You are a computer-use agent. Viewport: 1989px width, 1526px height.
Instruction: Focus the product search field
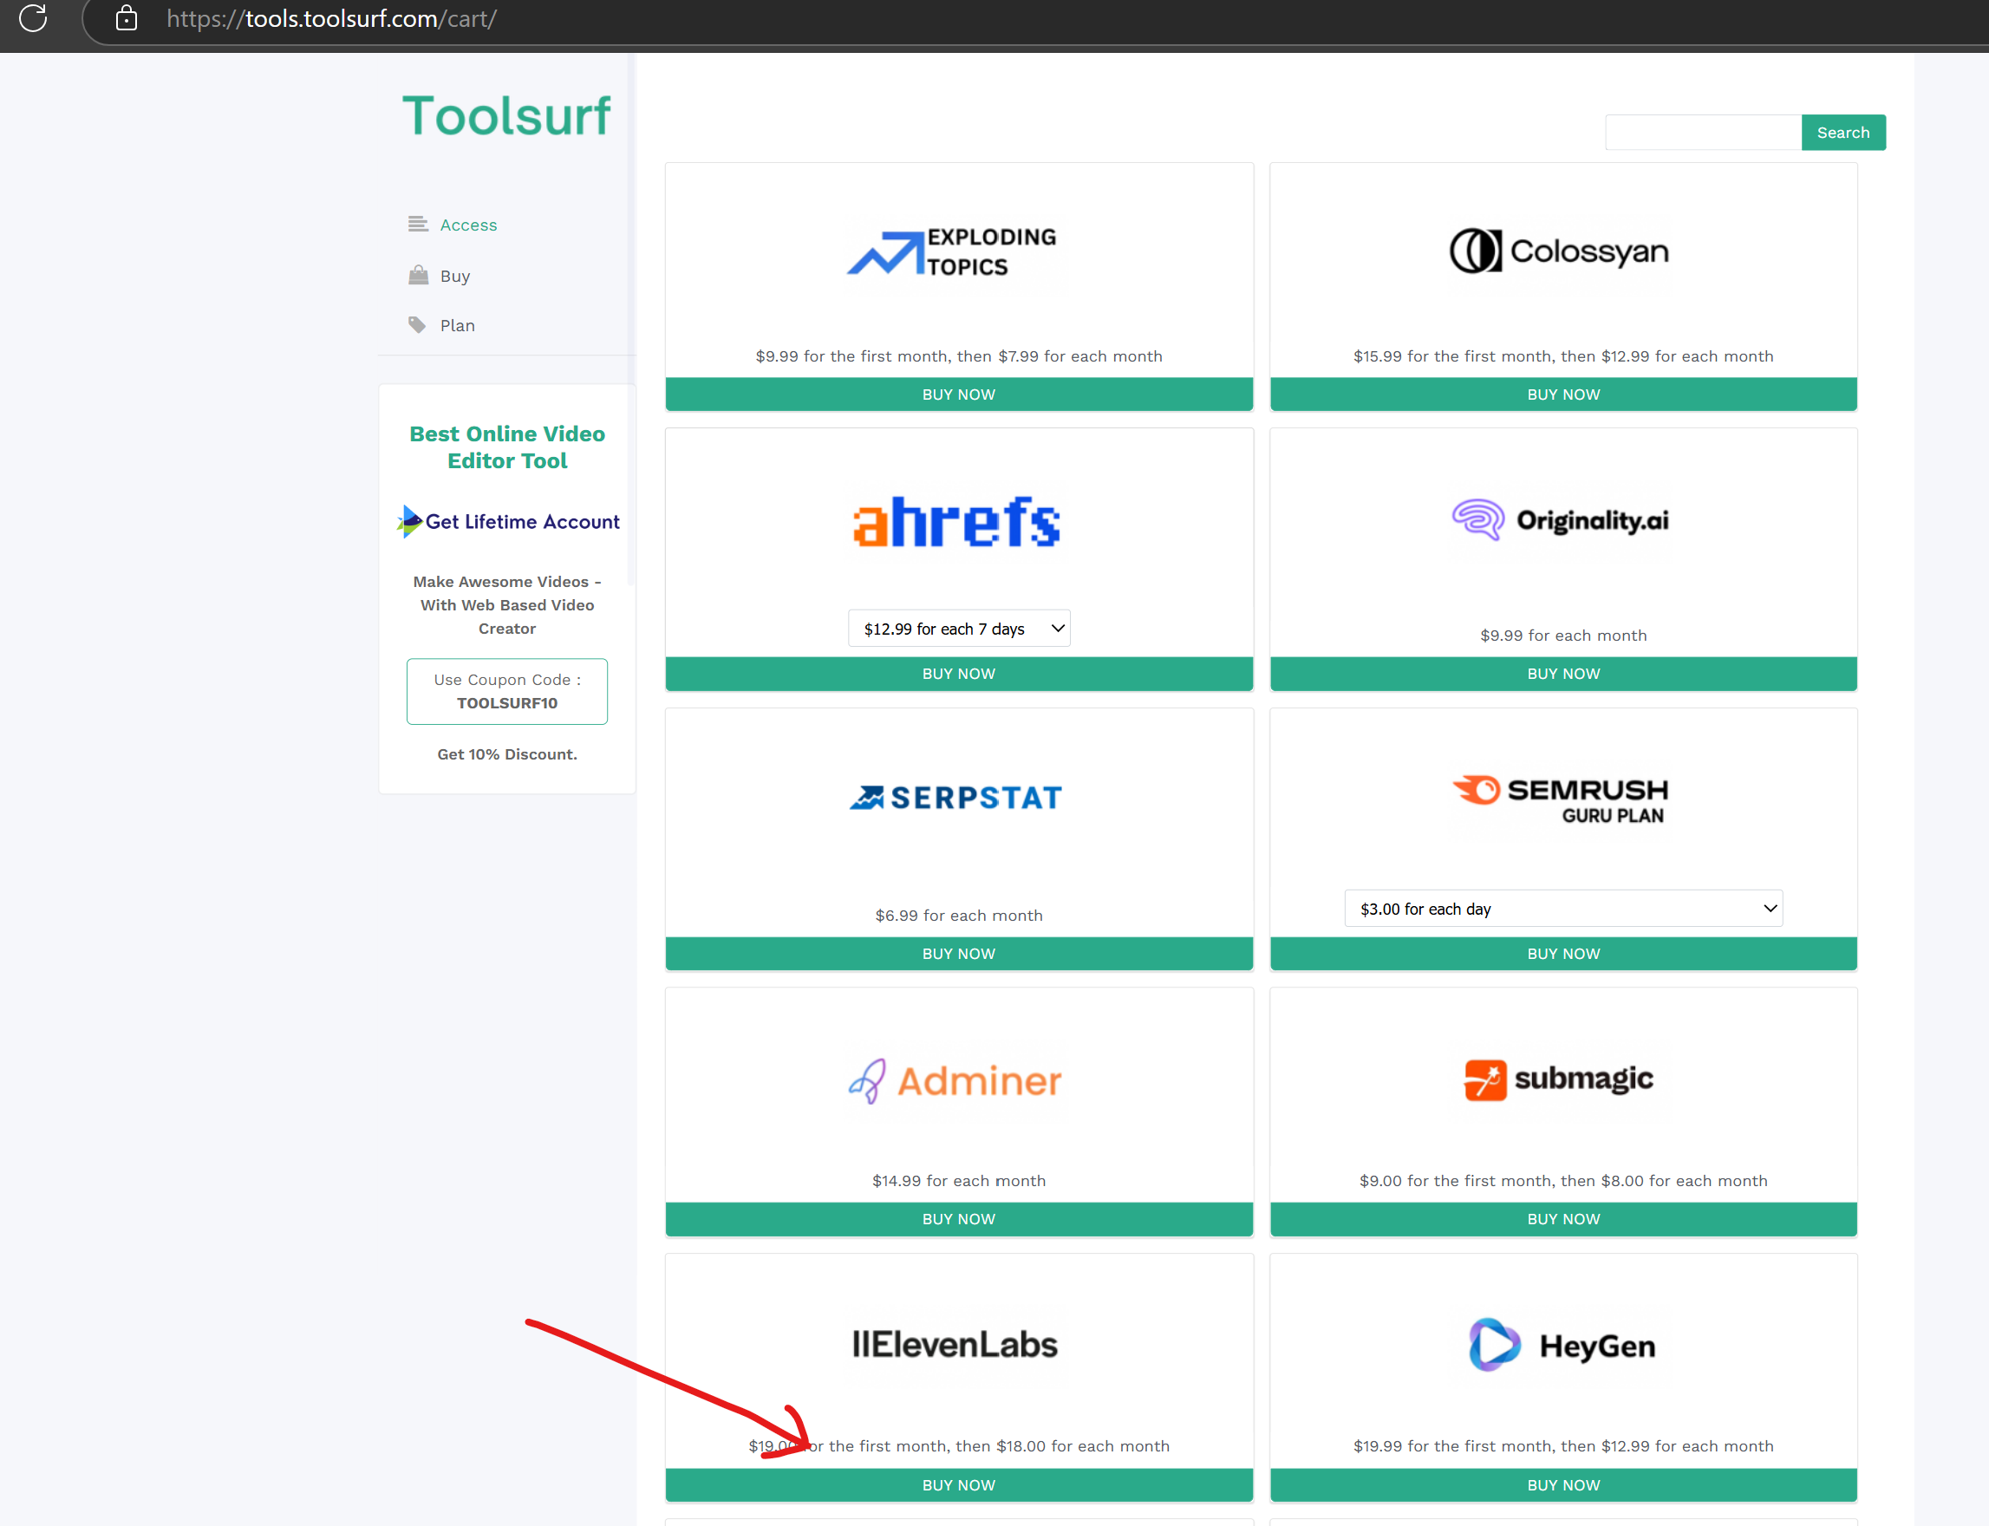[x=1703, y=133]
